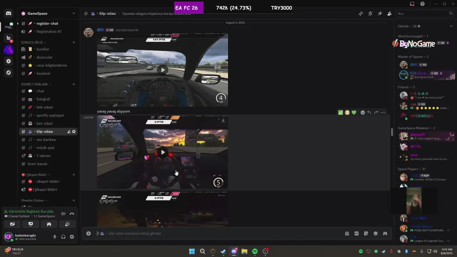Add channel to SUNUCU BİLGİ category

coord(74,42)
